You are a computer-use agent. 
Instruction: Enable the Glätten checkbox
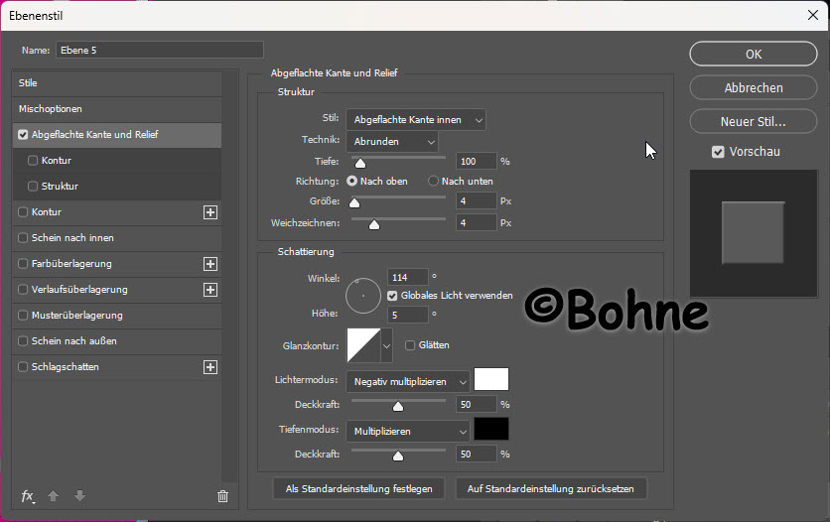coord(410,345)
